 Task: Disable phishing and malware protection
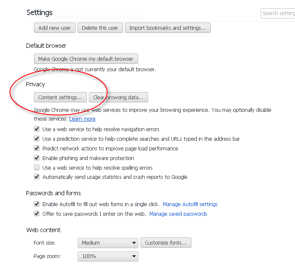pos(37,158)
